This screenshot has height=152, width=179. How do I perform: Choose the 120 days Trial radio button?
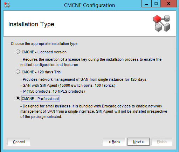pyautogui.click(x=18, y=72)
